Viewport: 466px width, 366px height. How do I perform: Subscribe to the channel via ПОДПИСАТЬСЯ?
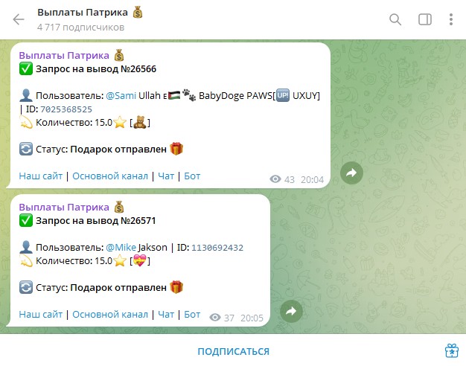coord(233,351)
